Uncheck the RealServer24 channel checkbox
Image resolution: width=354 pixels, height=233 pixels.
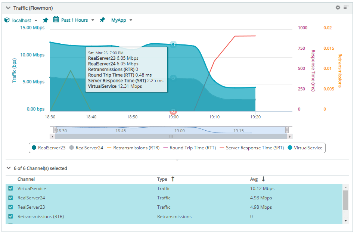(x=10, y=198)
